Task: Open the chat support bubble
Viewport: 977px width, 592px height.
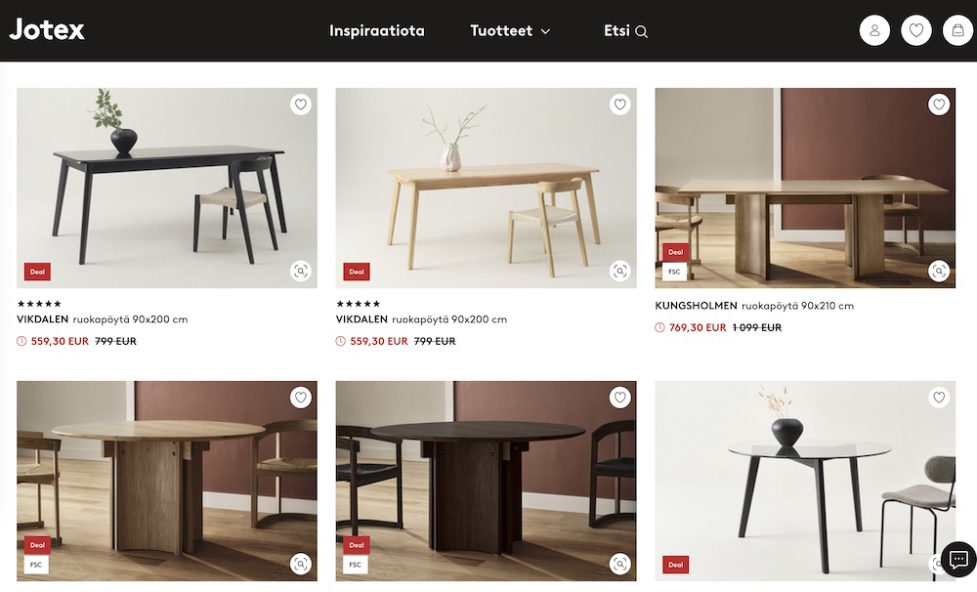Action: 958,559
